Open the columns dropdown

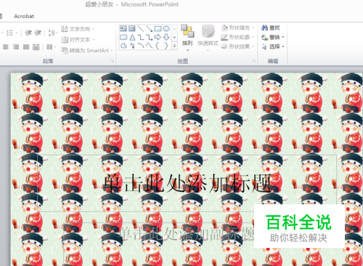51,46
